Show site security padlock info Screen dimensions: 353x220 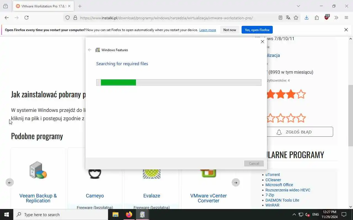(75, 18)
